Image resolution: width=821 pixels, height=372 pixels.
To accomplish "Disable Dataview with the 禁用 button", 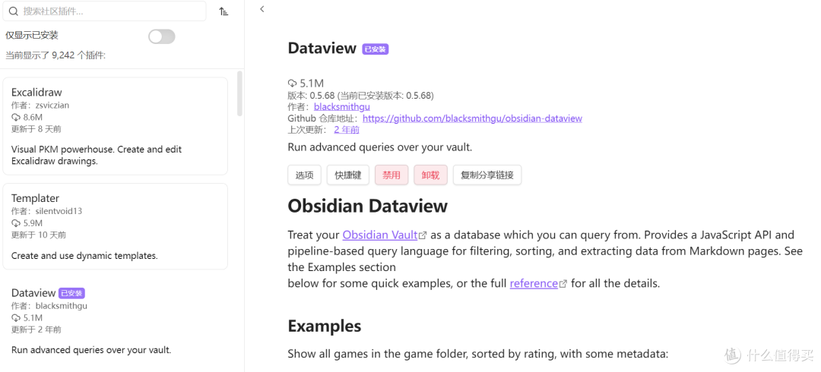I will 391,175.
